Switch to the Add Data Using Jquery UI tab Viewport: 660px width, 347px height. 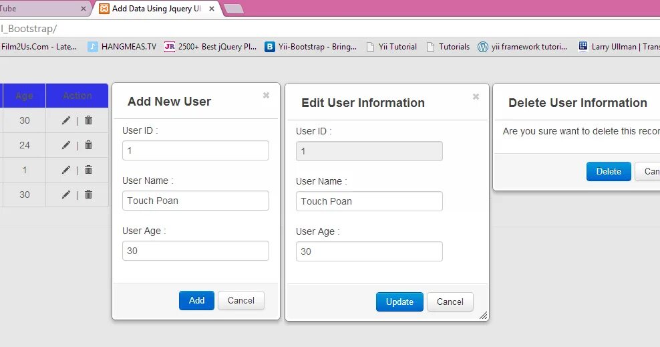point(156,9)
